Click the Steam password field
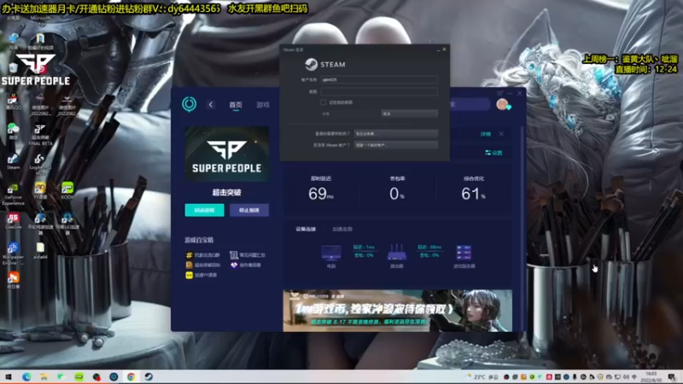Screen dimensions: 683x384 tap(379, 92)
